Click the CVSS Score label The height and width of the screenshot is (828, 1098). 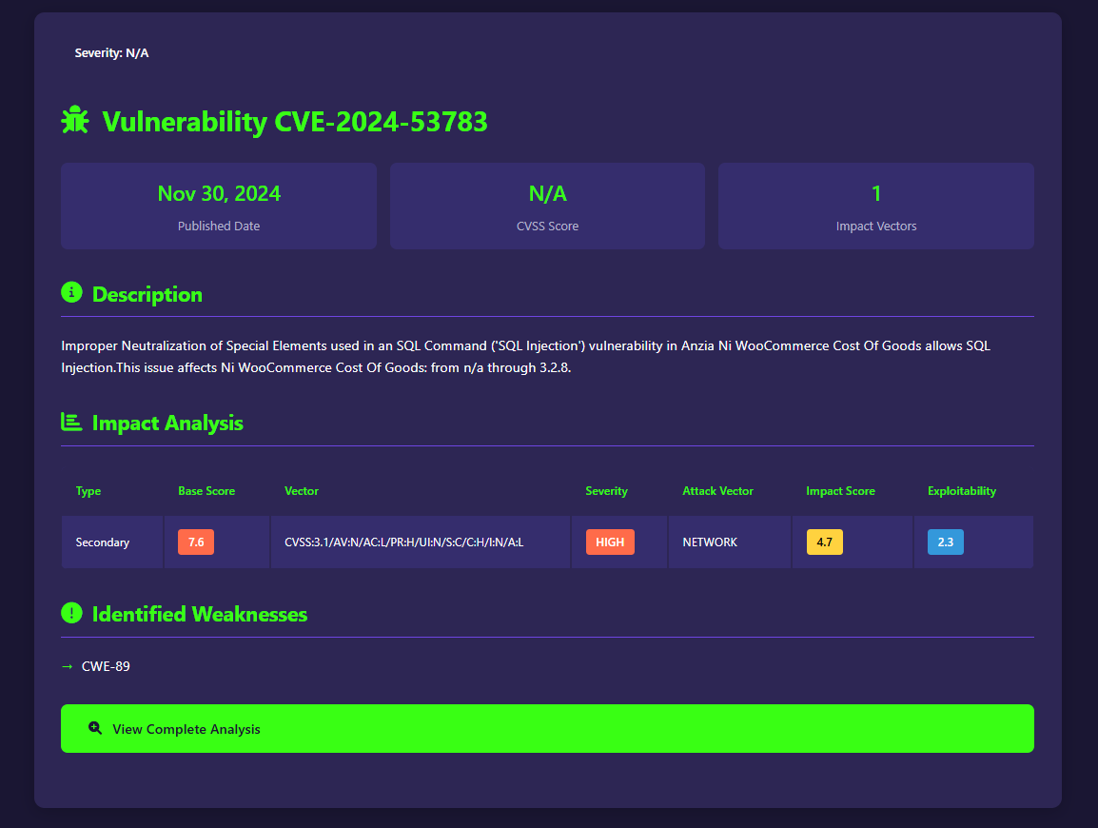click(548, 227)
